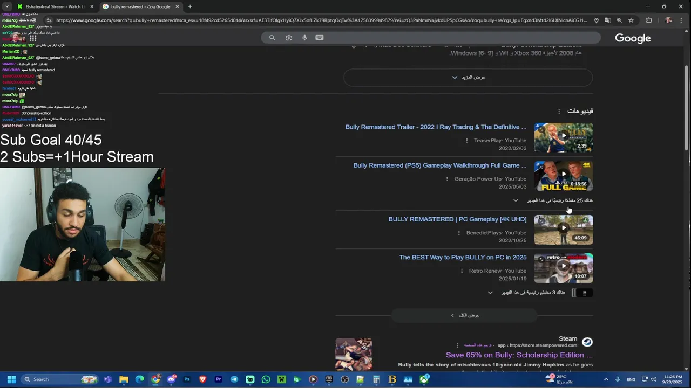
Task: Open options menu beside فيديوهات heading
Action: (559, 112)
